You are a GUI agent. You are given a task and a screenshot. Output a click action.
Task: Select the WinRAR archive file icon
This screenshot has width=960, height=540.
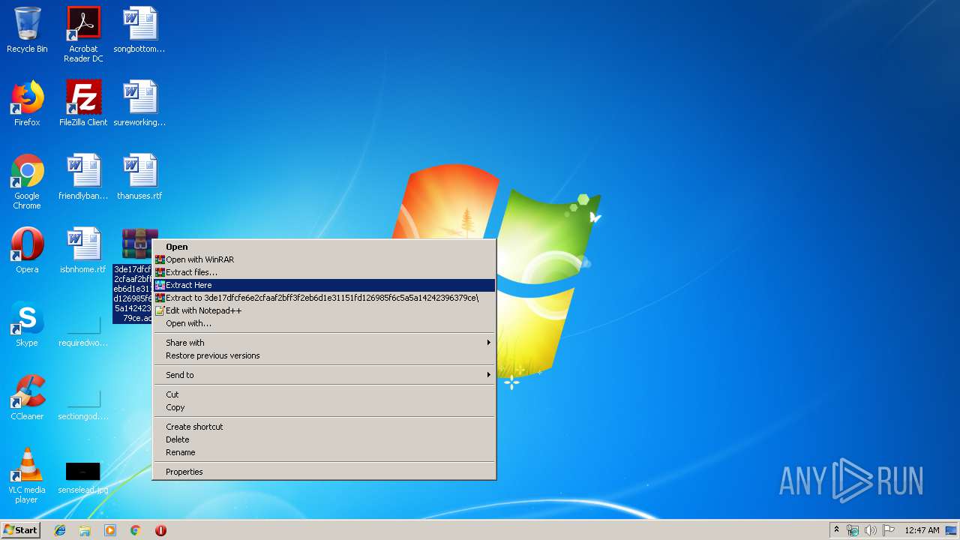tap(138, 244)
